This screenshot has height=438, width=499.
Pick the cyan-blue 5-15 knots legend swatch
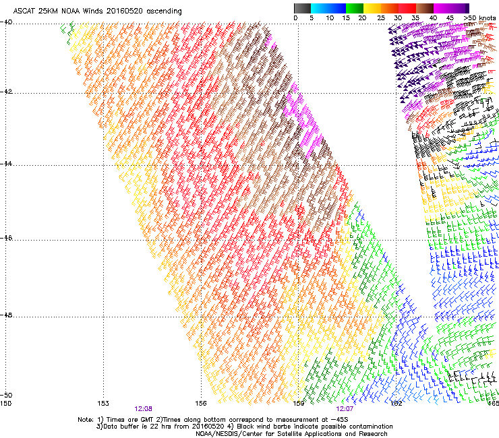tap(328, 8)
